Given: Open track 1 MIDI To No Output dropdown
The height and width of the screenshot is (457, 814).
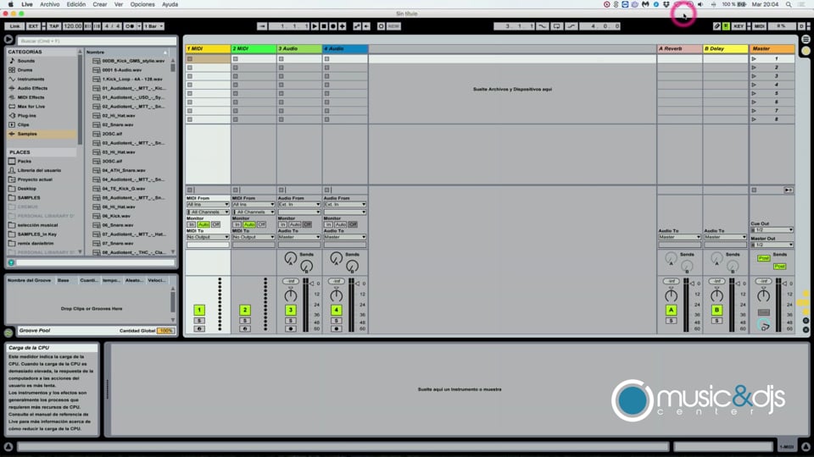Looking at the screenshot, I should click(208, 237).
